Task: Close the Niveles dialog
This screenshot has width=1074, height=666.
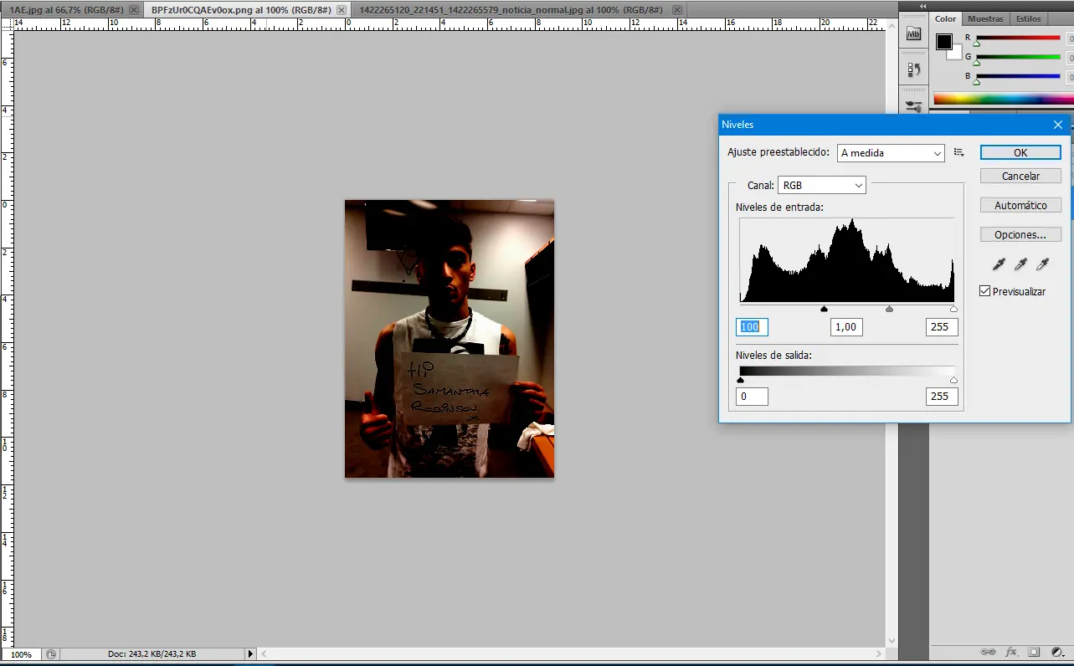Action: click(x=1057, y=125)
